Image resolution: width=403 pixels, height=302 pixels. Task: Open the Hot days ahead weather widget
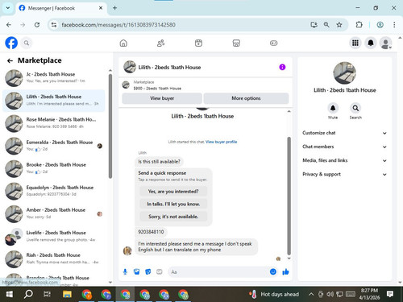(x=274, y=294)
